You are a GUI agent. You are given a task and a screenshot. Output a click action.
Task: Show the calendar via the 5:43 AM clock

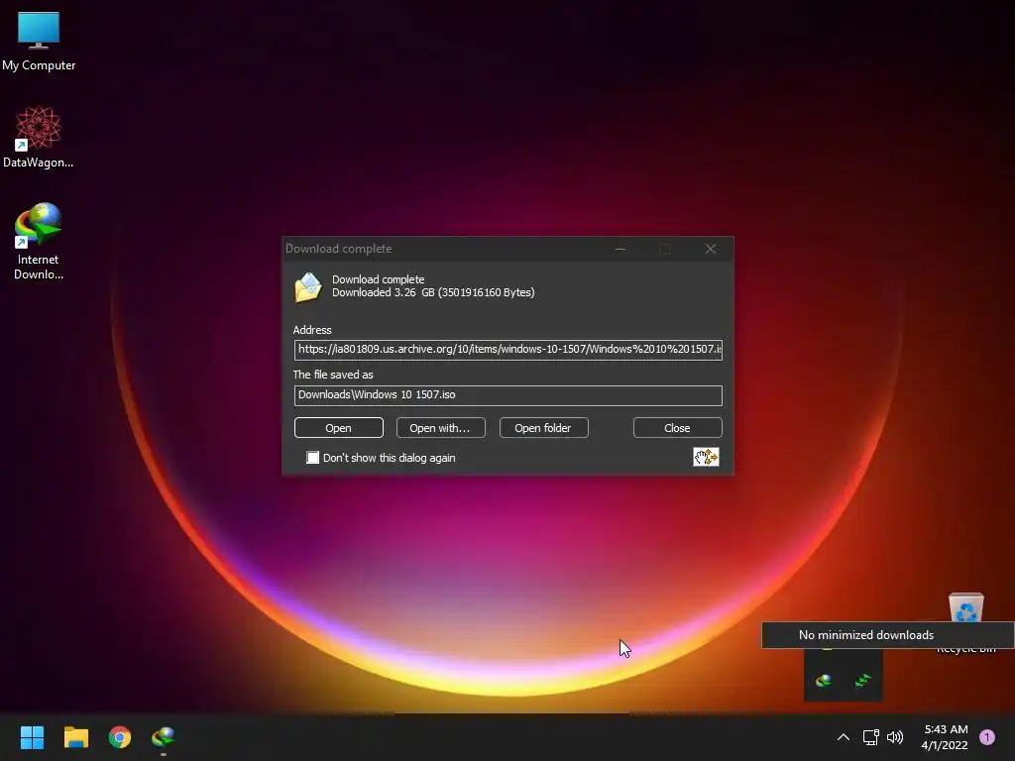945,737
